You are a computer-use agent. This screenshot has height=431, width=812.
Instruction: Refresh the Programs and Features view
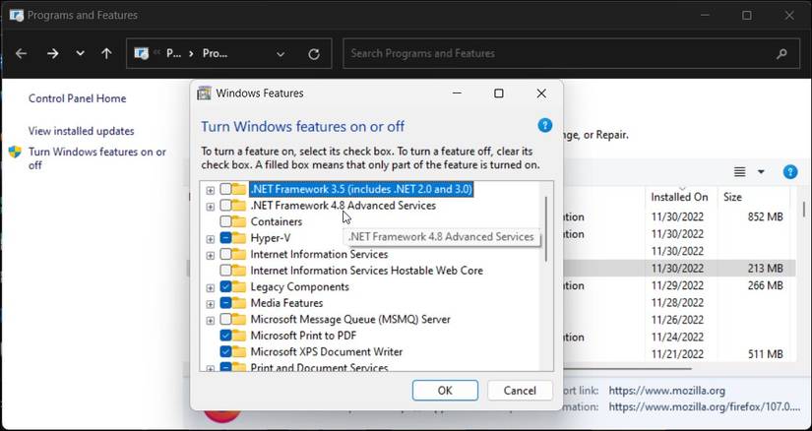314,53
